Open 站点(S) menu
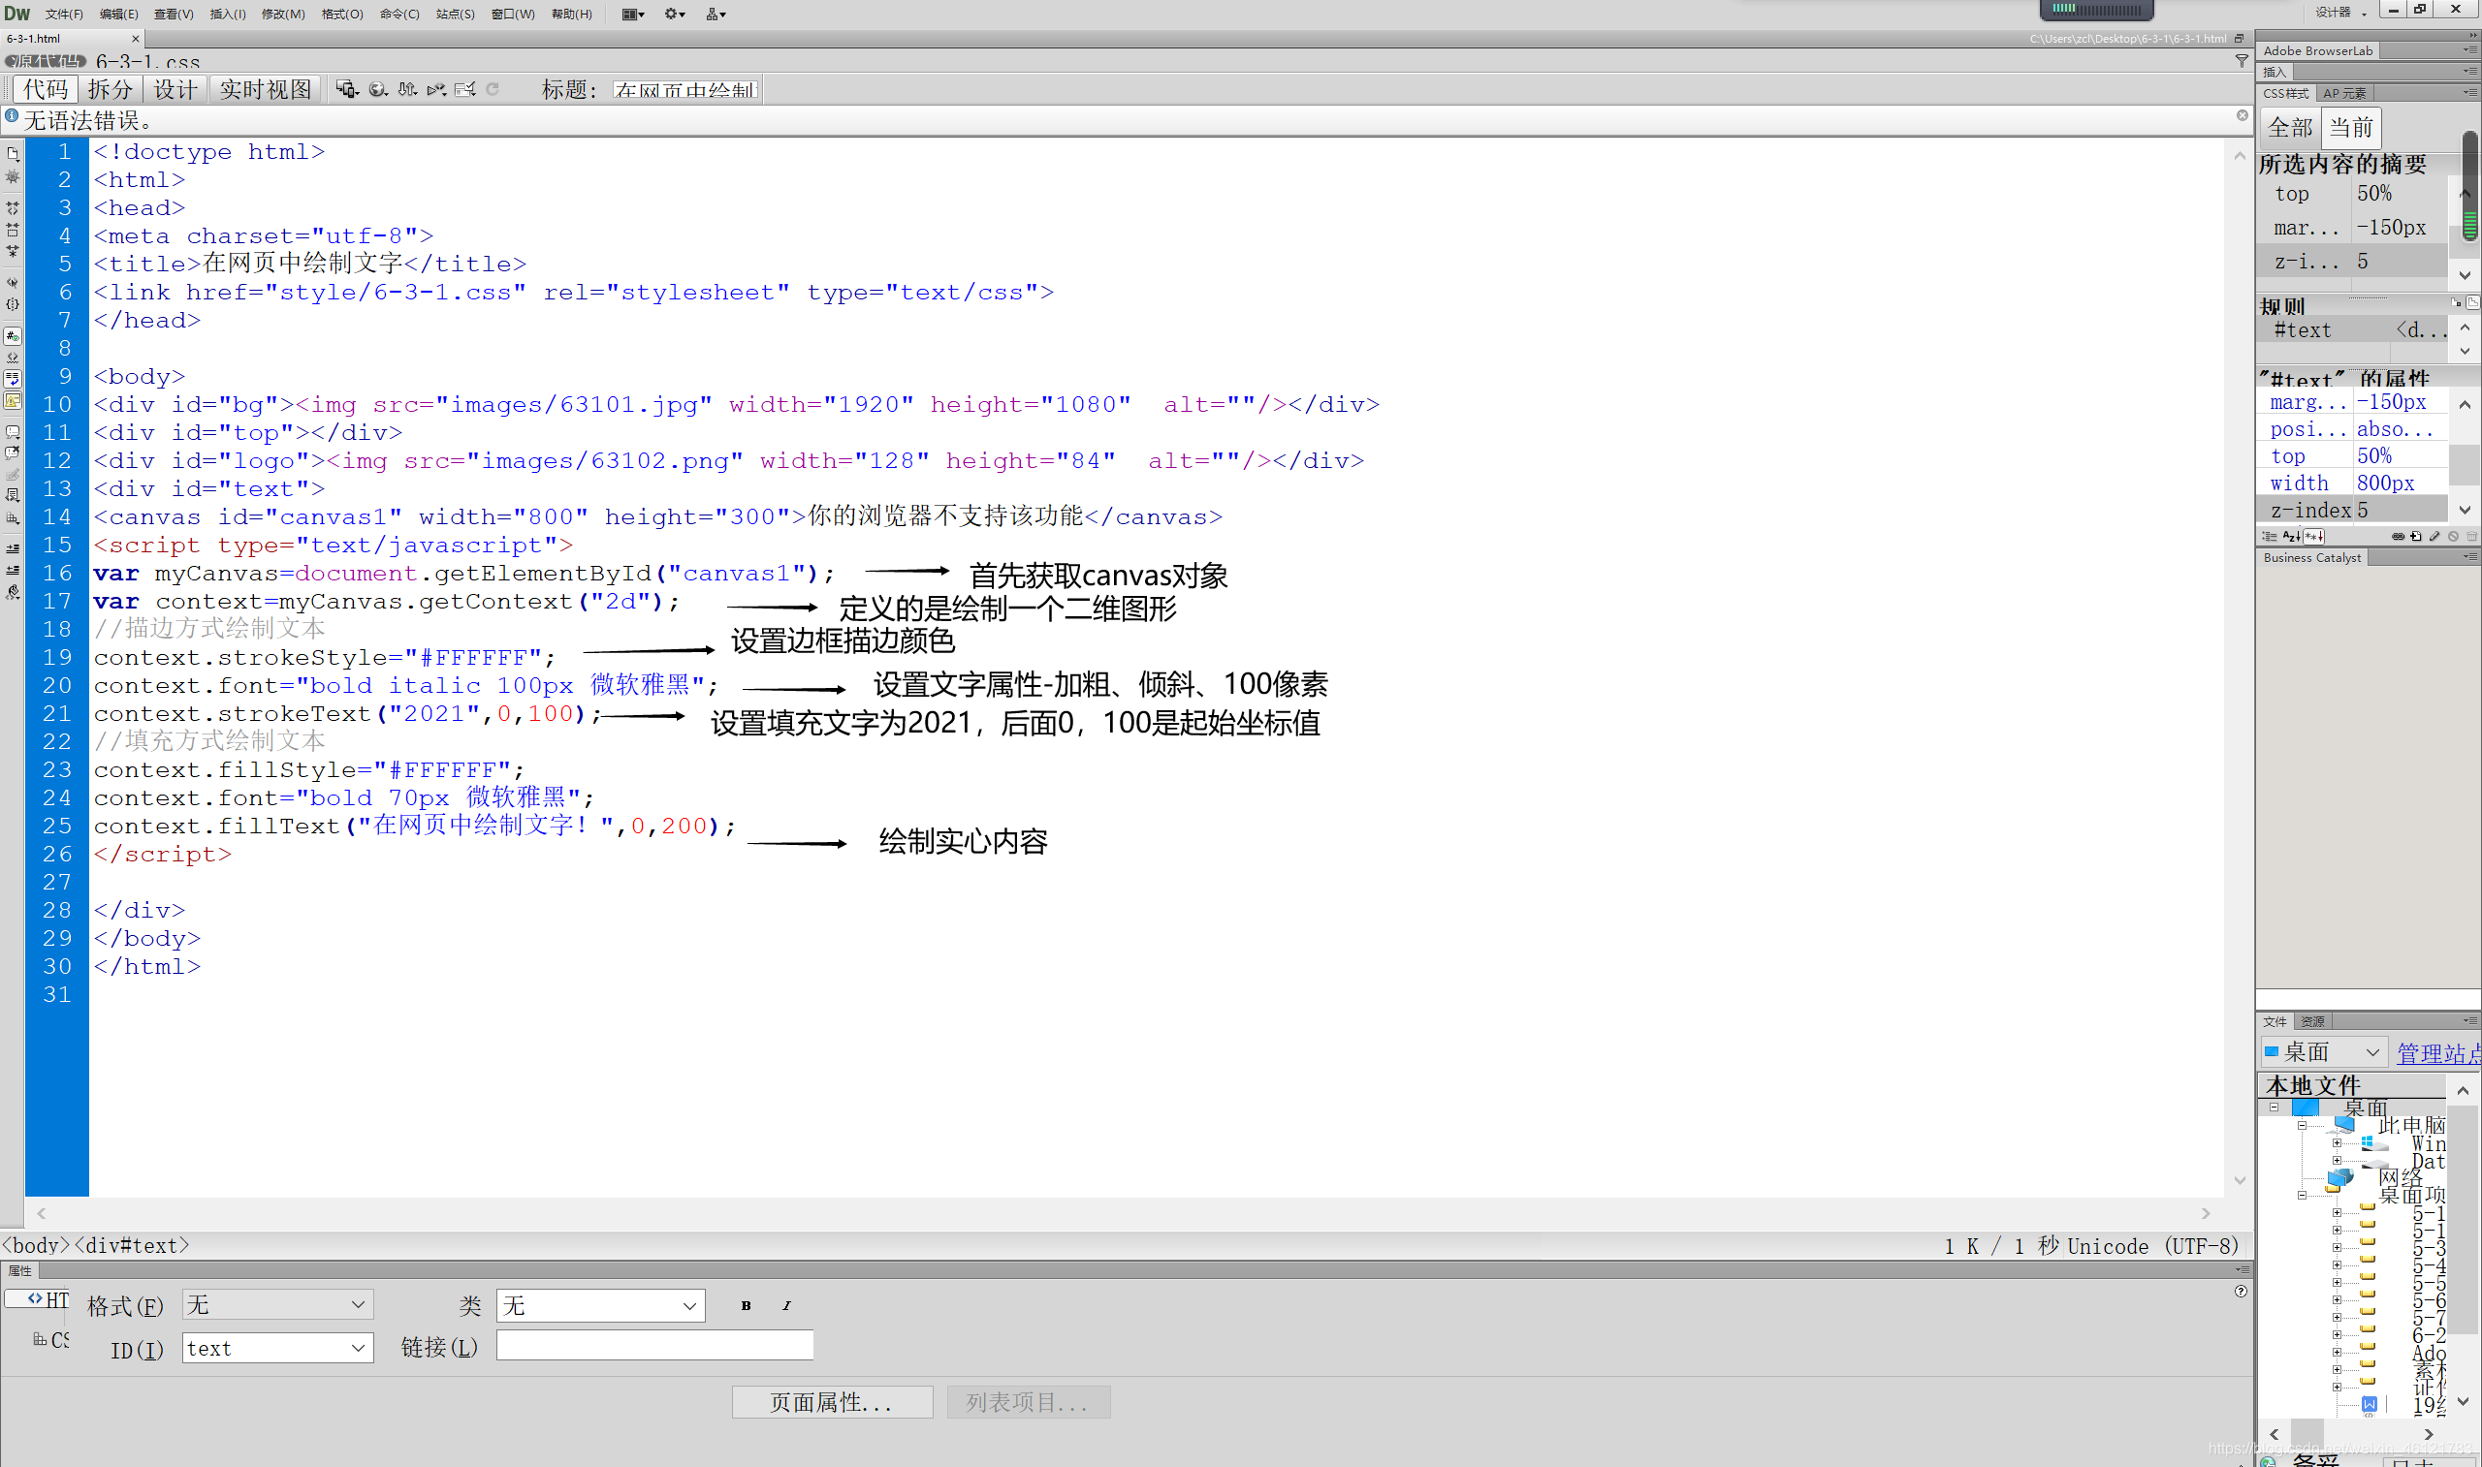The height and width of the screenshot is (1467, 2482). pos(455,14)
